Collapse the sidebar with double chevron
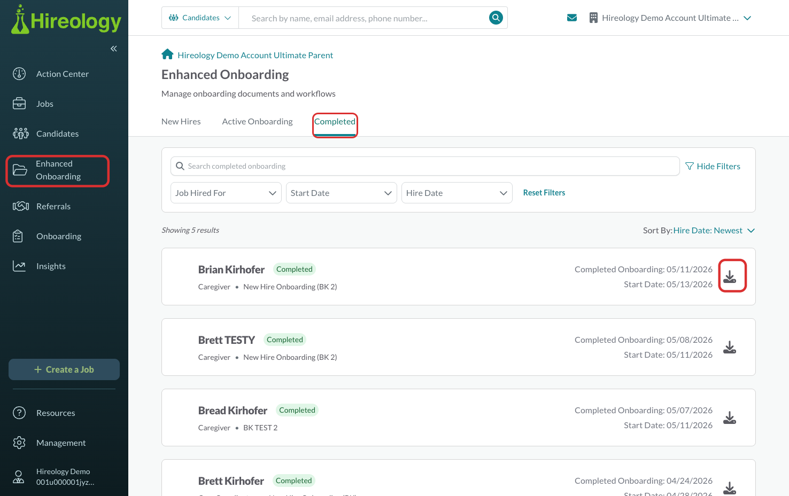The width and height of the screenshot is (789, 496). [114, 49]
